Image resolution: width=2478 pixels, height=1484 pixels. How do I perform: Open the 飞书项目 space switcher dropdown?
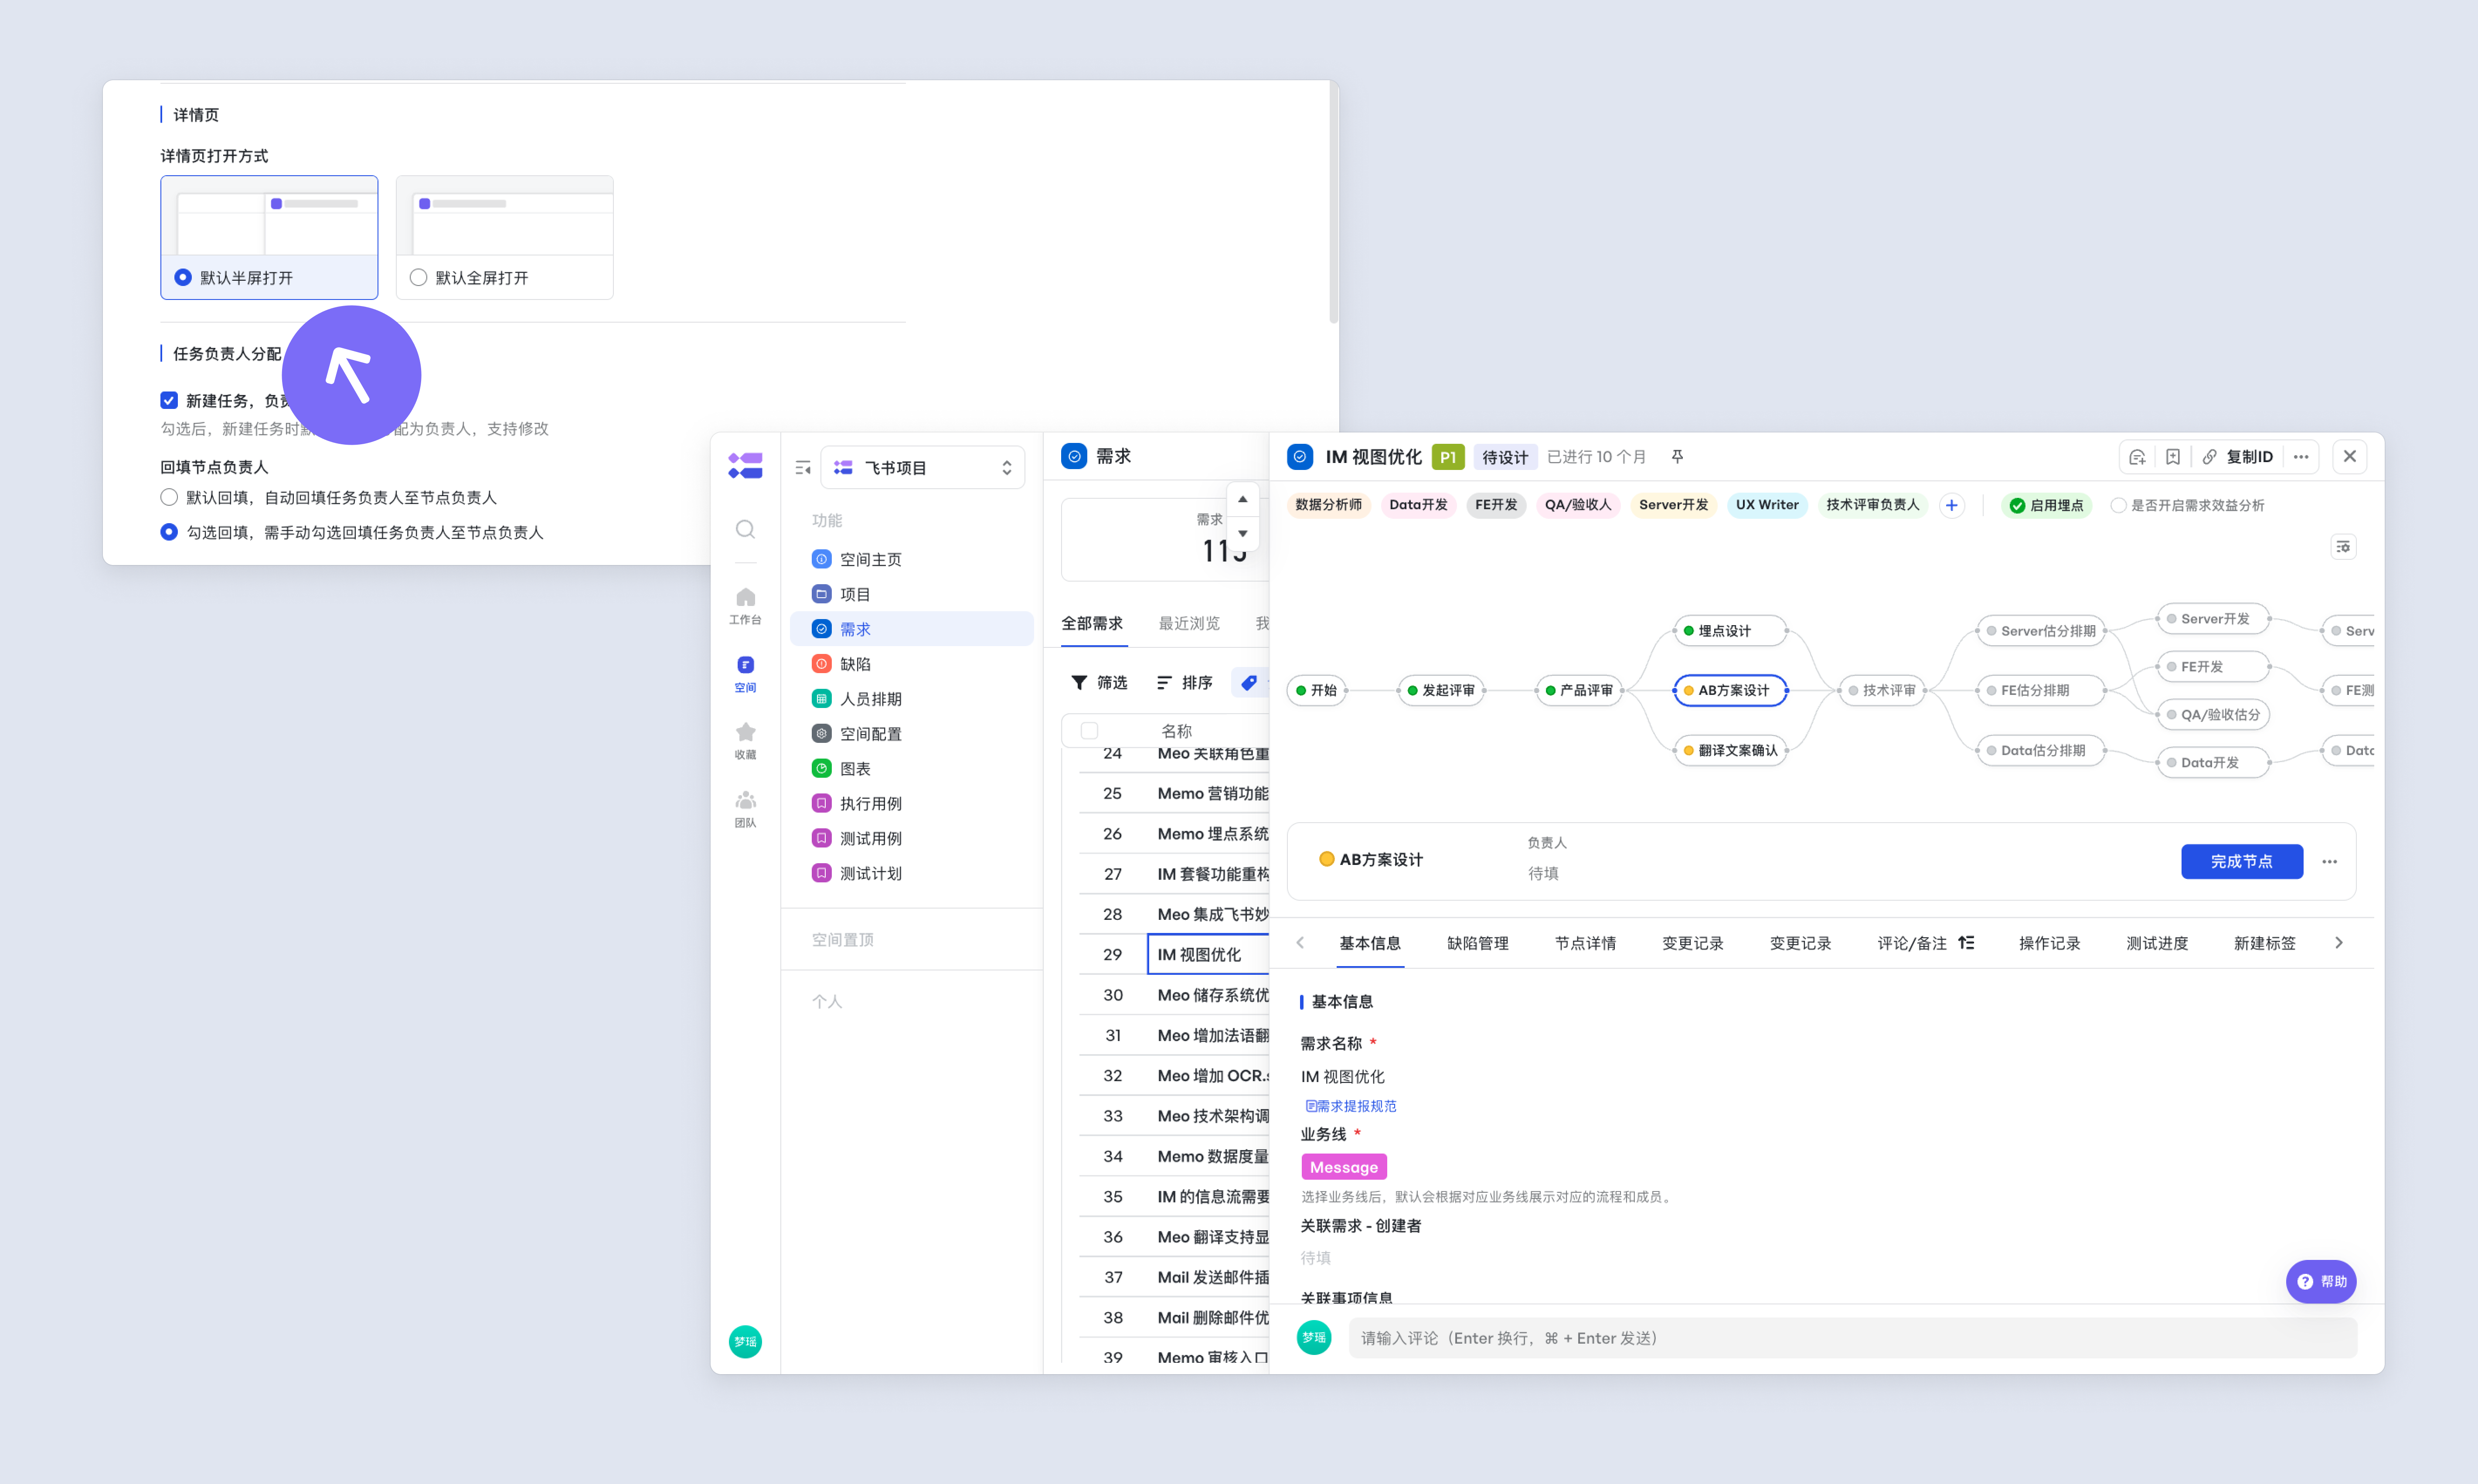pos(922,467)
